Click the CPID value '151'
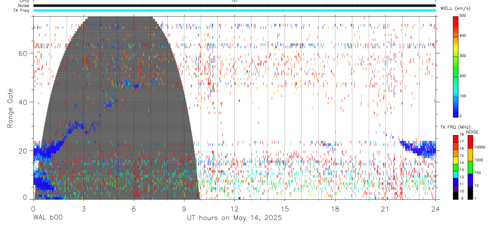Screen dimensions: 490x226 coord(235,1)
